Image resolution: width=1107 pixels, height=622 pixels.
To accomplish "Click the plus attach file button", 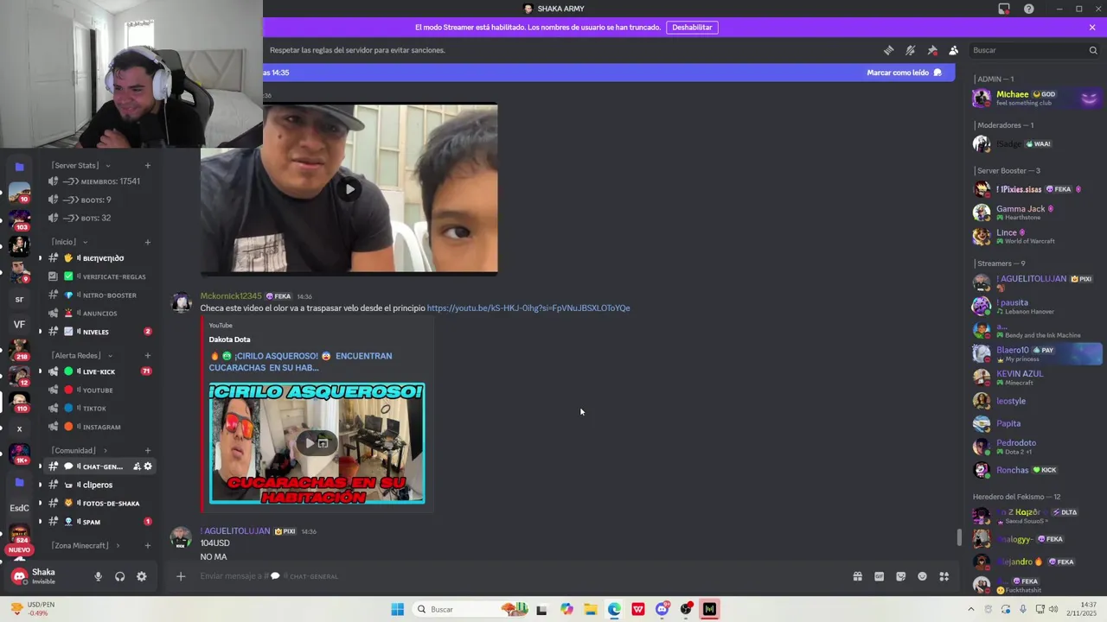I will pos(181,576).
